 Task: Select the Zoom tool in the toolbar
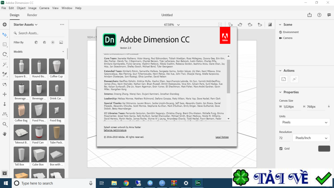coord(5,124)
